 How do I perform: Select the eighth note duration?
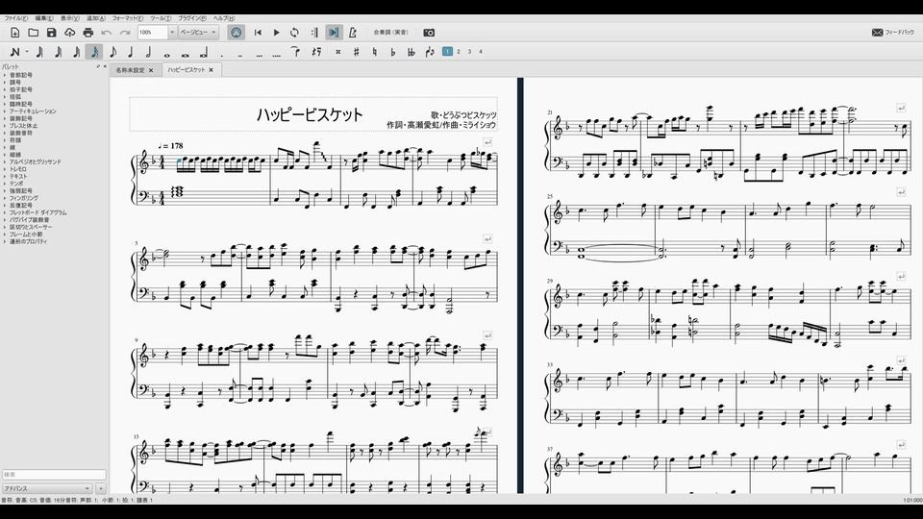113,52
